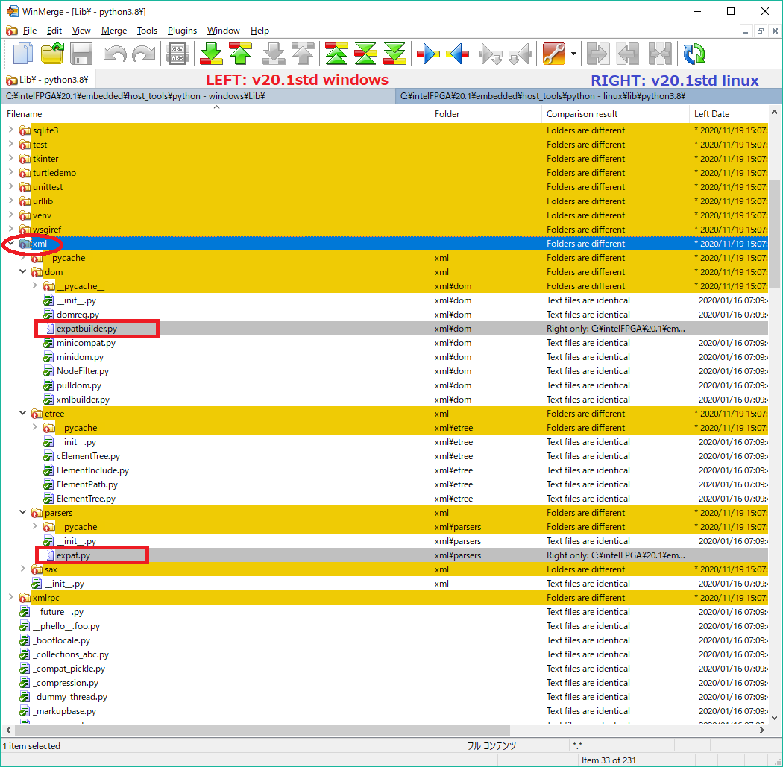Click the New document toolbar icon

[x=24, y=54]
